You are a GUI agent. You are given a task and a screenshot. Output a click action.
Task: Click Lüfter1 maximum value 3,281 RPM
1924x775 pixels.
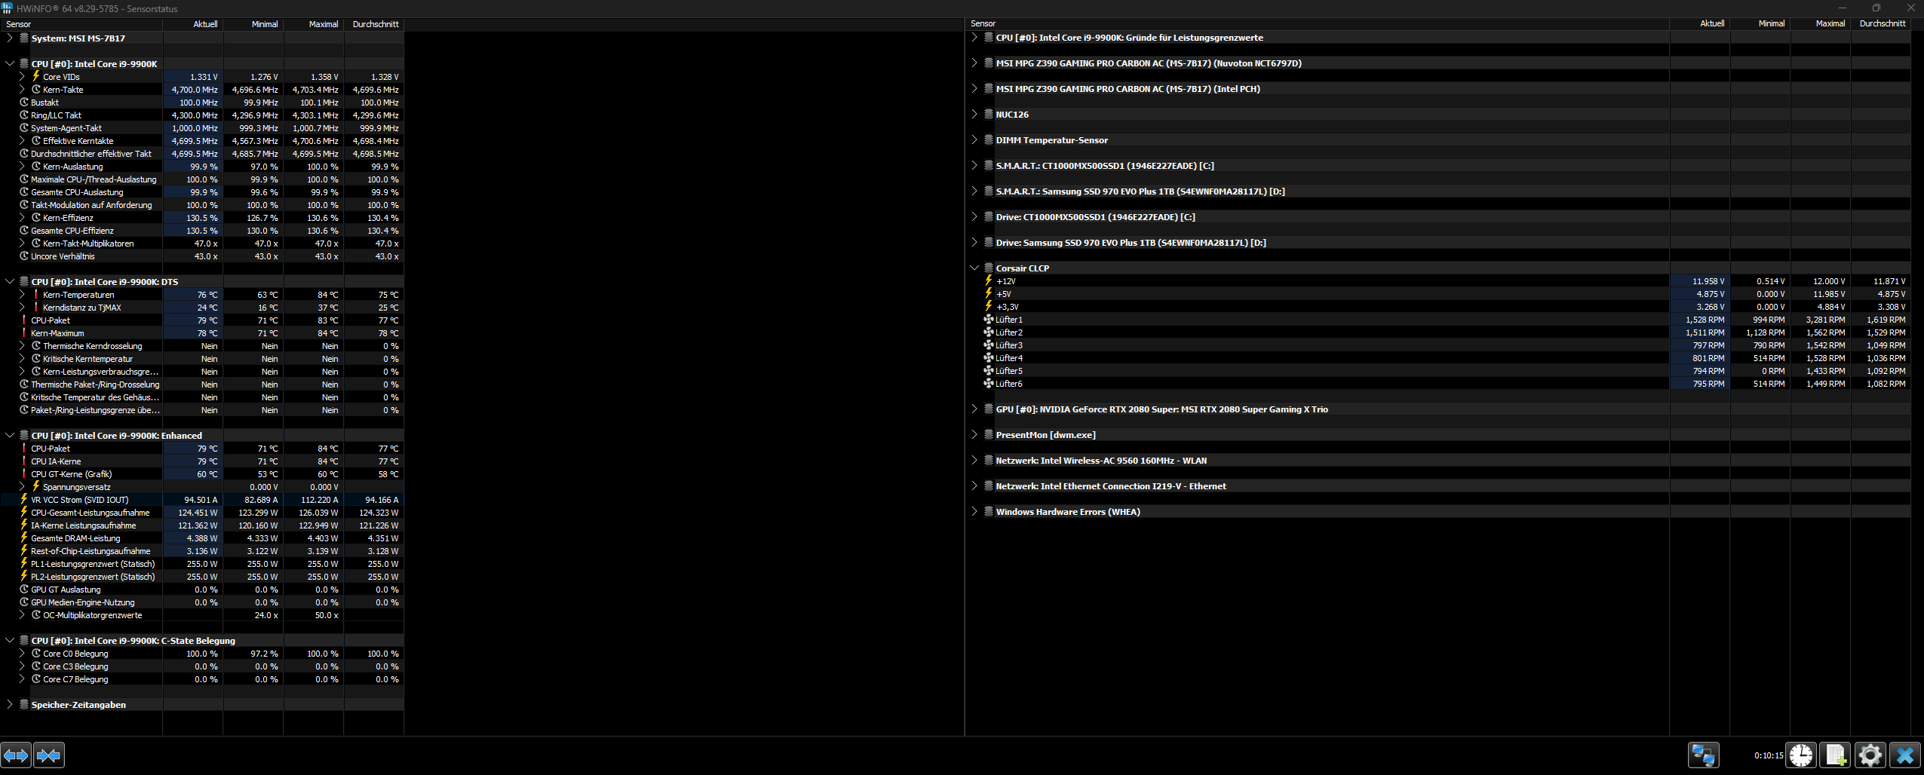[1825, 320]
